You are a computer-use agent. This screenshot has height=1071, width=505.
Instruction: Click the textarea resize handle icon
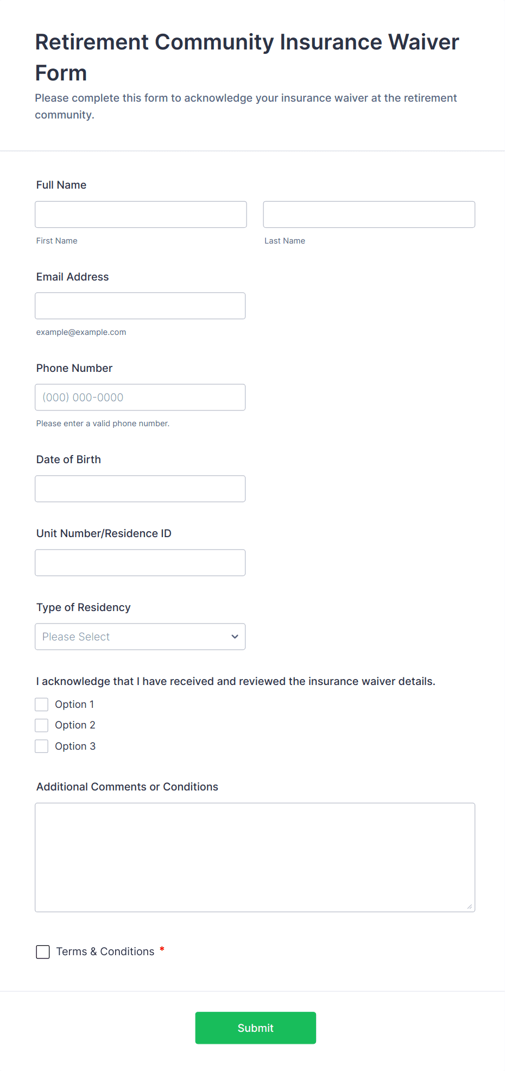(x=470, y=906)
